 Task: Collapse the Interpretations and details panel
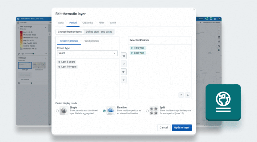click(201, 22)
